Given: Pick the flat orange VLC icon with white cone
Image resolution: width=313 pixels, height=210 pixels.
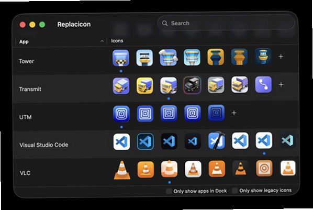Looking at the screenshot, I should click(217, 169).
